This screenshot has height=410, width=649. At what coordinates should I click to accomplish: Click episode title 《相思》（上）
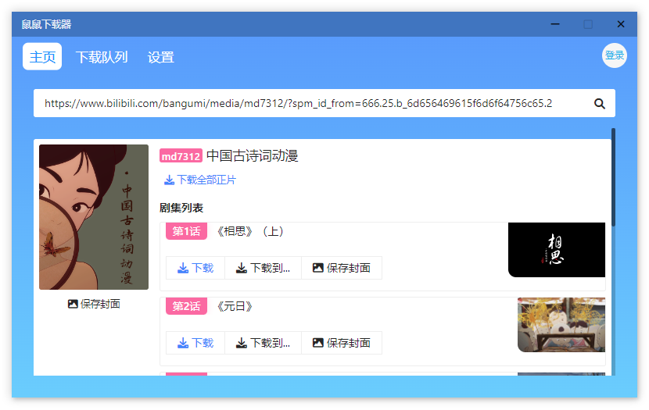coord(250,231)
